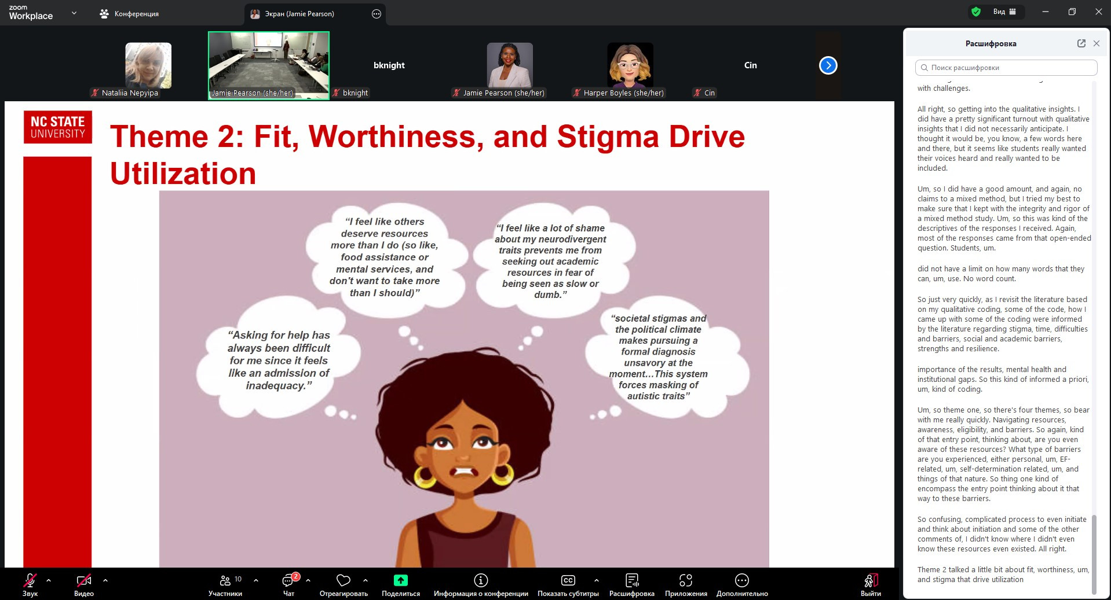Image resolution: width=1111 pixels, height=600 pixels.
Task: Expand audio settings arrow next to microphone
Action: pos(49,580)
